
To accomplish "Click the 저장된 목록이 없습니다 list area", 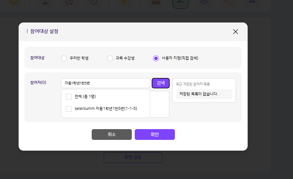I will coord(204,94).
